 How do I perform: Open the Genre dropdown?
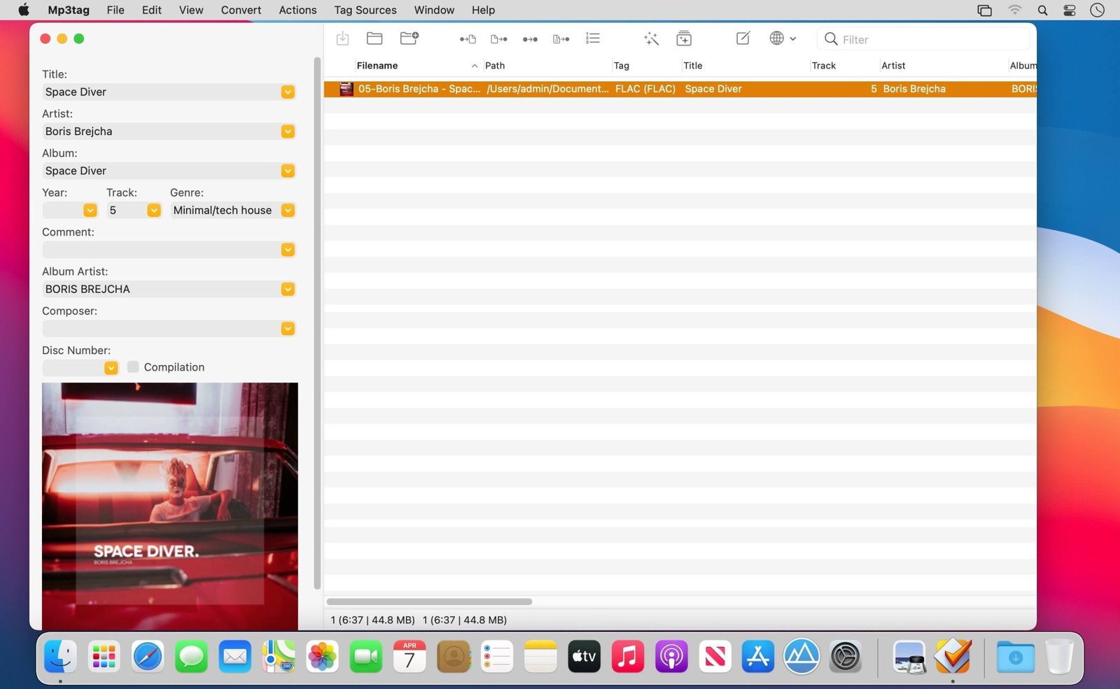287,210
